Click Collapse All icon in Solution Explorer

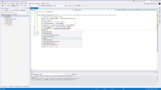point(16,10)
